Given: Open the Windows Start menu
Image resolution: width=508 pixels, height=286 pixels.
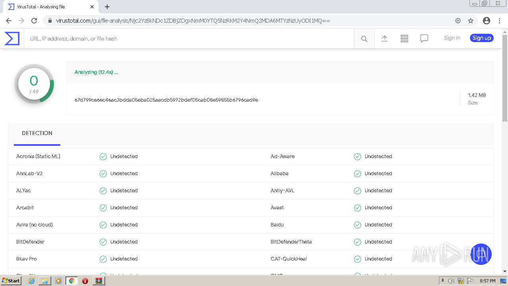Looking at the screenshot, I should click(11, 281).
